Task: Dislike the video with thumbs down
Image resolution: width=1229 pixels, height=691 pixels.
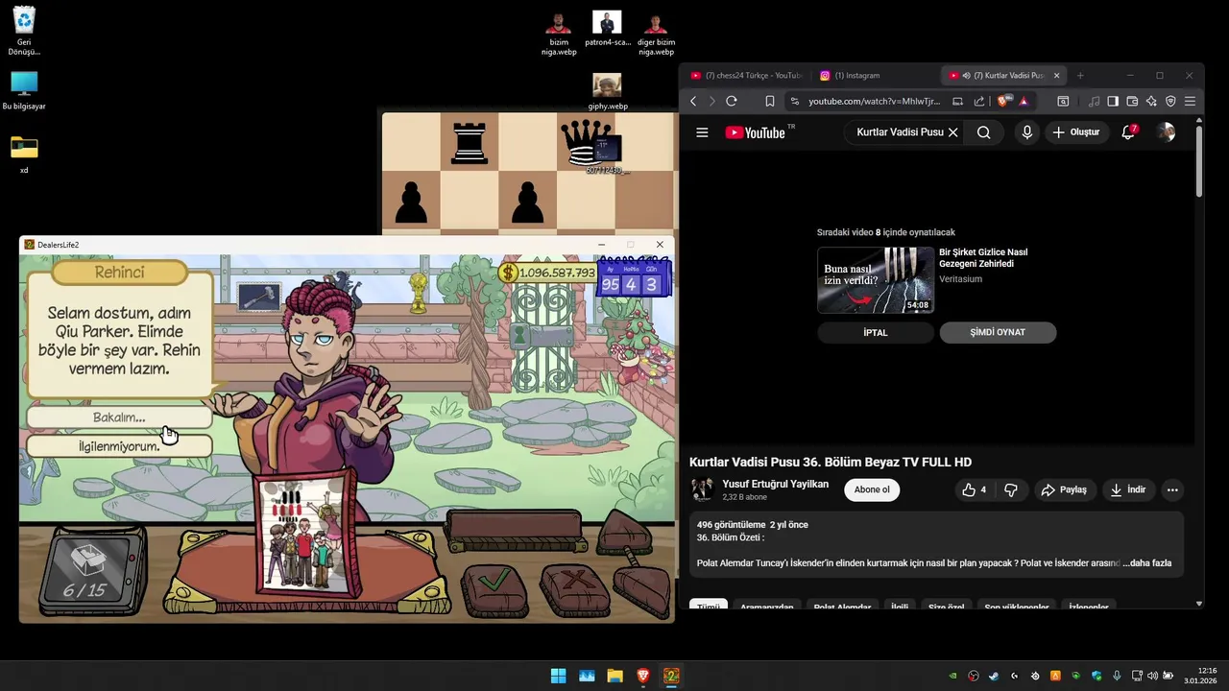Action: coord(1011,489)
